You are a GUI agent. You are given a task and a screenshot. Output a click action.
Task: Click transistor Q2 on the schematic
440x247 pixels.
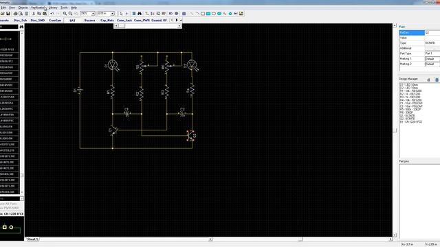click(x=191, y=136)
